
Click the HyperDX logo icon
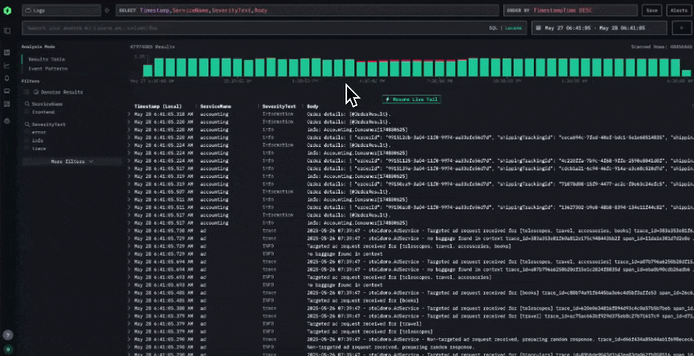pos(7,10)
